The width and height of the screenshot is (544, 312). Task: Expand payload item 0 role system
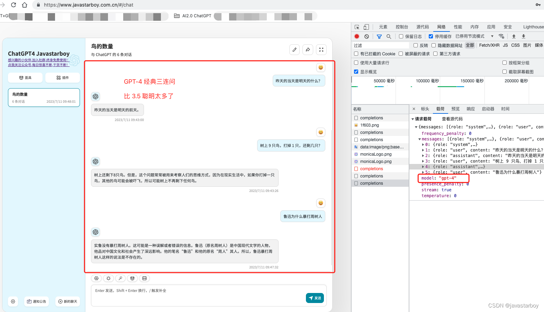423,145
